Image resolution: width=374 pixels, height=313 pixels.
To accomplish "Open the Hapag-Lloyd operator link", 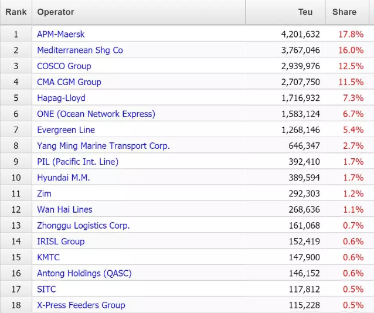I will click(61, 98).
